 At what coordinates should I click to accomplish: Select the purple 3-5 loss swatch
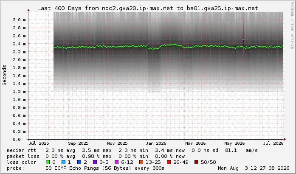[x=95, y=162]
